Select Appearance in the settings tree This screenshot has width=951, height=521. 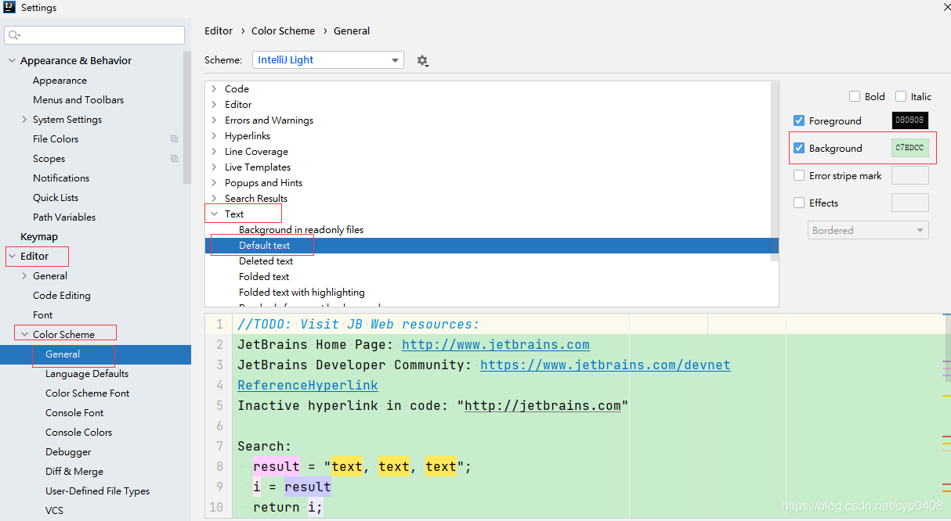click(60, 80)
